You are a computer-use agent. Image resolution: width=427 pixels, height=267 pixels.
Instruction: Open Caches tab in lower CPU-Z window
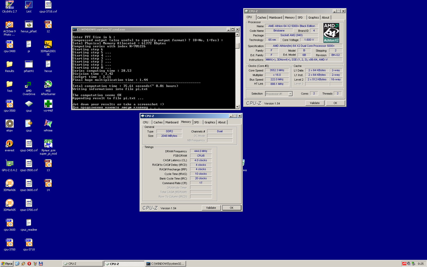(x=158, y=122)
